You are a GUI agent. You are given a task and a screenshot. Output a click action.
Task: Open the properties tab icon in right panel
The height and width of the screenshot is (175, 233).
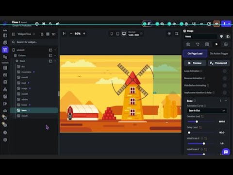tap(188, 44)
